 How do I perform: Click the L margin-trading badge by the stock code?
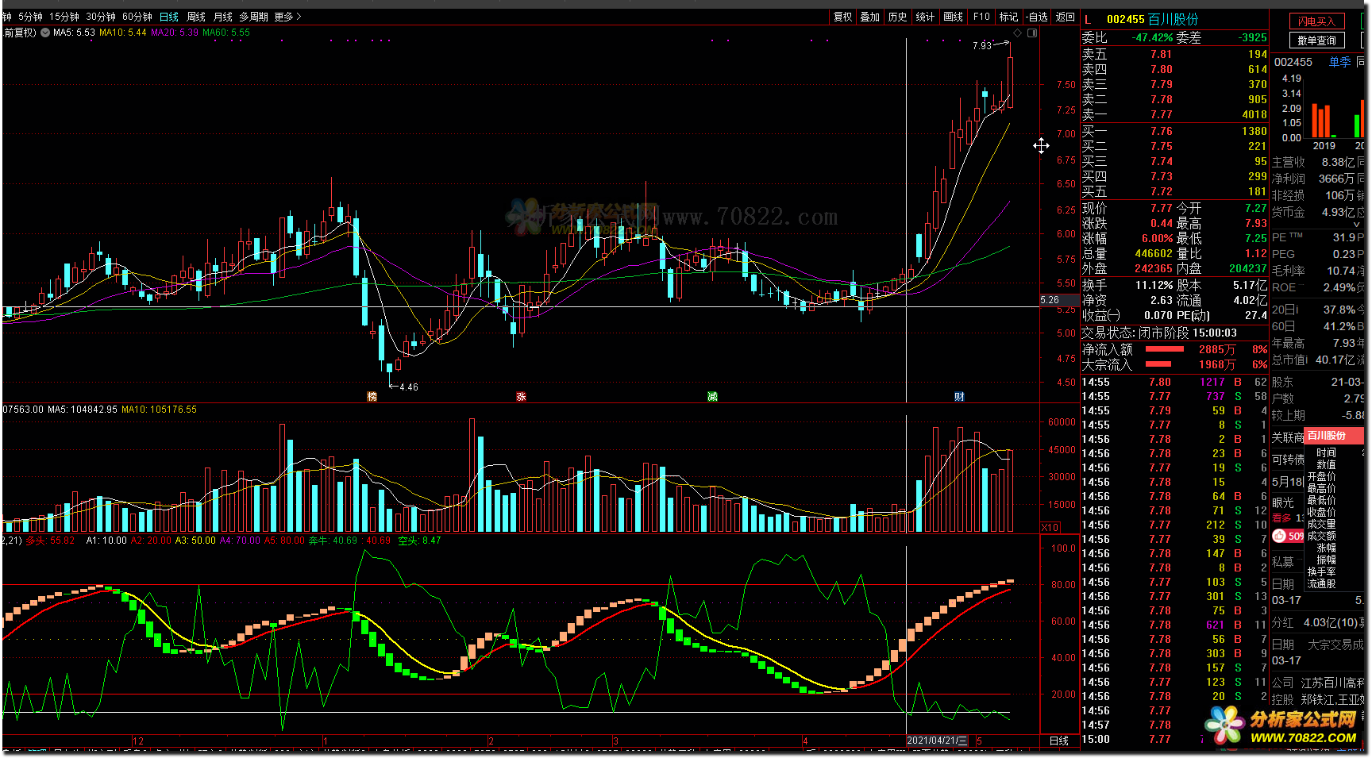pos(1088,19)
